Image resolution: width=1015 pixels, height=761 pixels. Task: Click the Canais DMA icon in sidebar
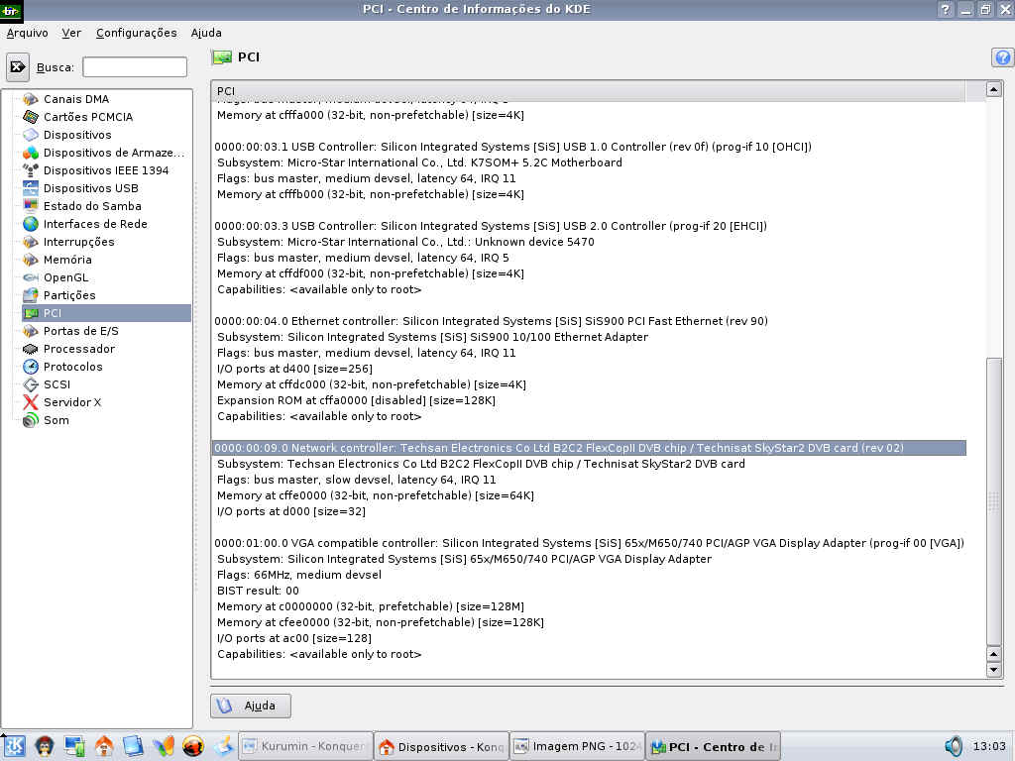(31, 99)
